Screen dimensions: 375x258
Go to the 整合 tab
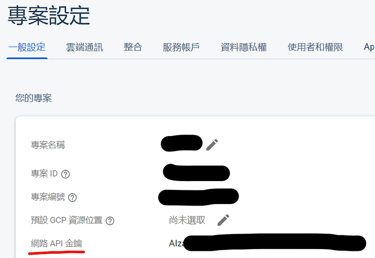[133, 47]
